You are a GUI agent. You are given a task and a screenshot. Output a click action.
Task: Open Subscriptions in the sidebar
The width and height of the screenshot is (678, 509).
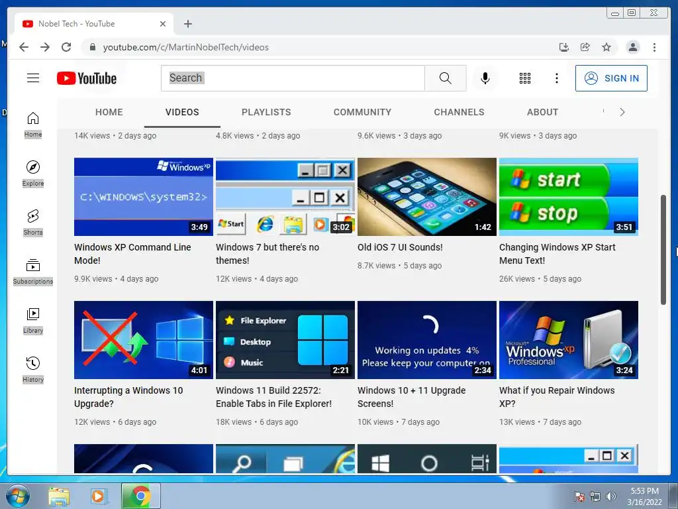click(33, 271)
